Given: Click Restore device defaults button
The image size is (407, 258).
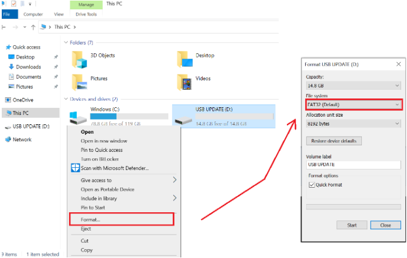Looking at the screenshot, I should point(334,141).
